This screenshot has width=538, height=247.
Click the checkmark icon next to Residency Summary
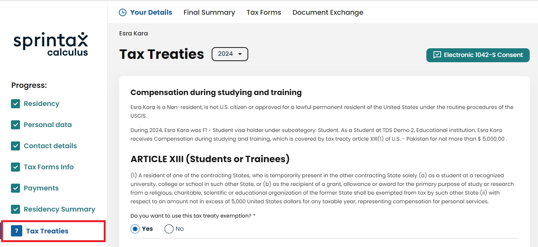click(15, 209)
